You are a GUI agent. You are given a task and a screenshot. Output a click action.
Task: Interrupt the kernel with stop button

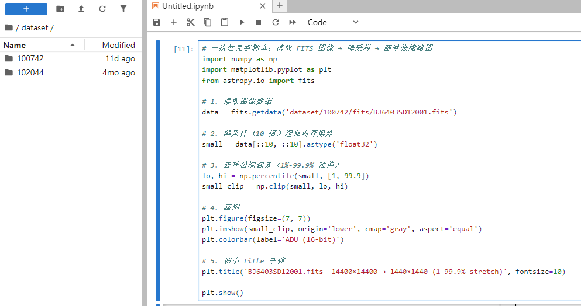pyautogui.click(x=259, y=22)
